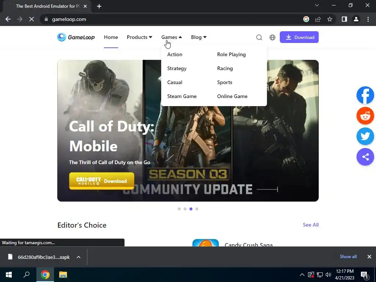Open network icon in system tray
376x282 pixels.
(x=320, y=275)
